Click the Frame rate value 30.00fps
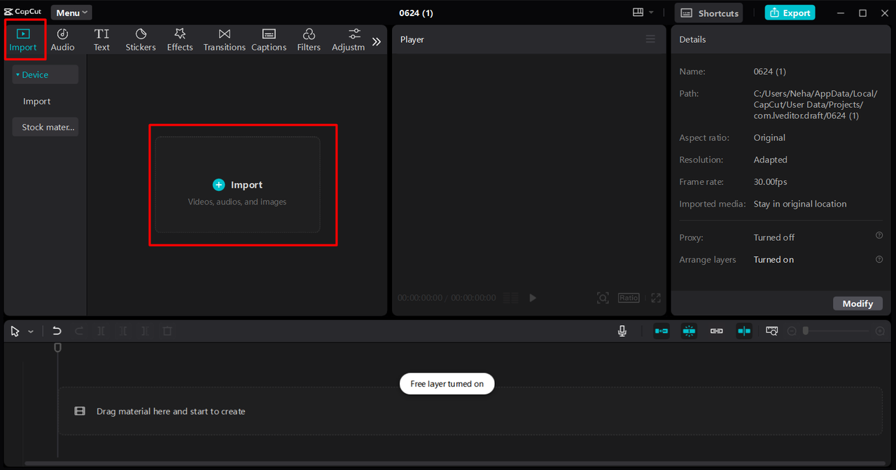The image size is (896, 470). pyautogui.click(x=770, y=182)
